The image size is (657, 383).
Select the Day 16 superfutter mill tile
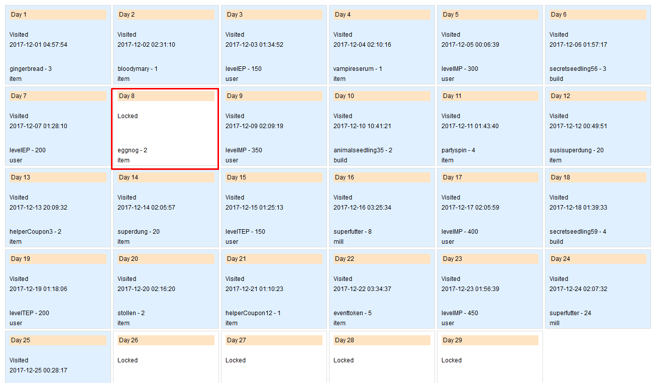[x=382, y=208]
